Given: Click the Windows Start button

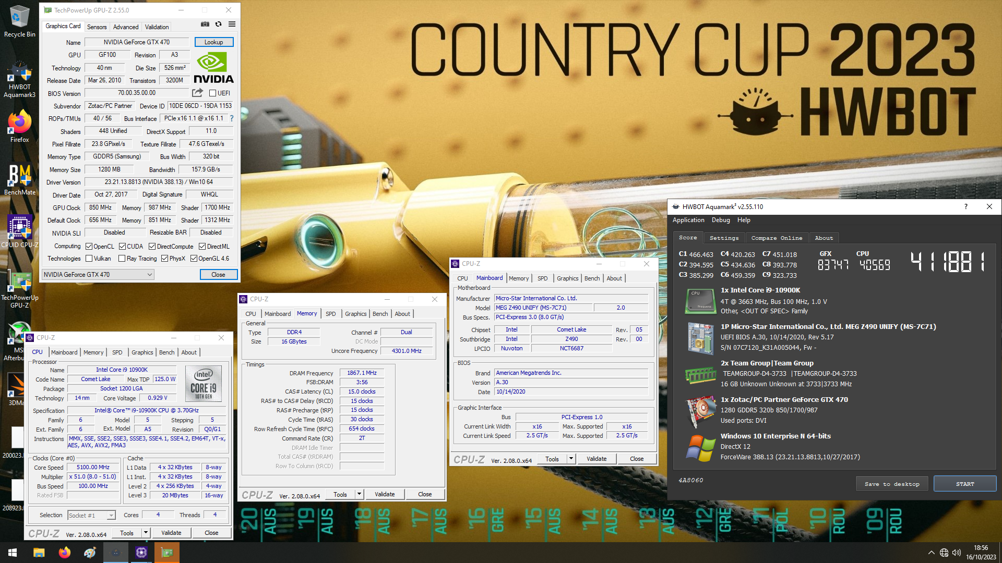Looking at the screenshot, I should tap(13, 553).
